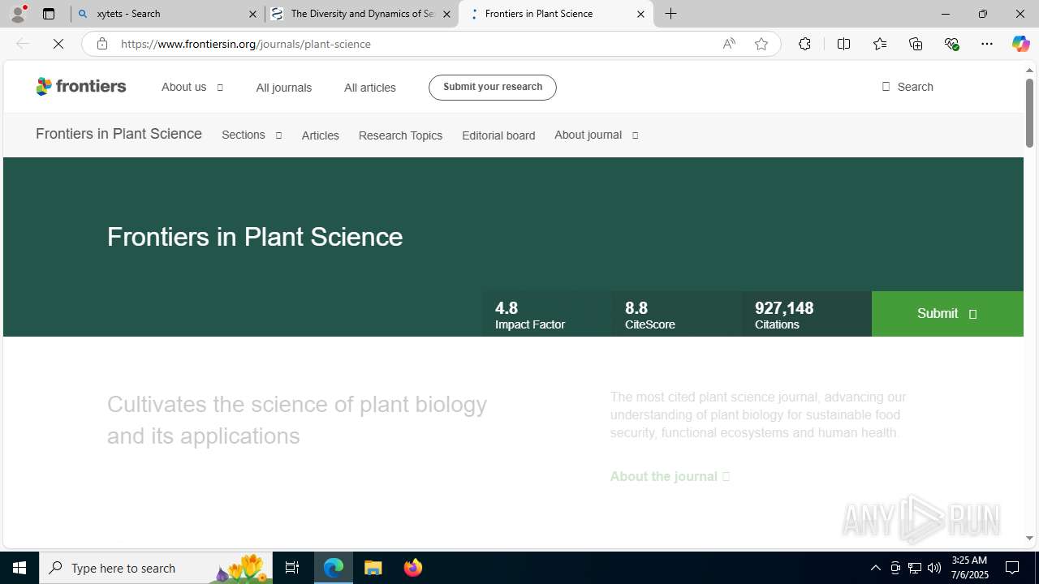
Task: Open the Edge profile icon
Action: point(18,14)
